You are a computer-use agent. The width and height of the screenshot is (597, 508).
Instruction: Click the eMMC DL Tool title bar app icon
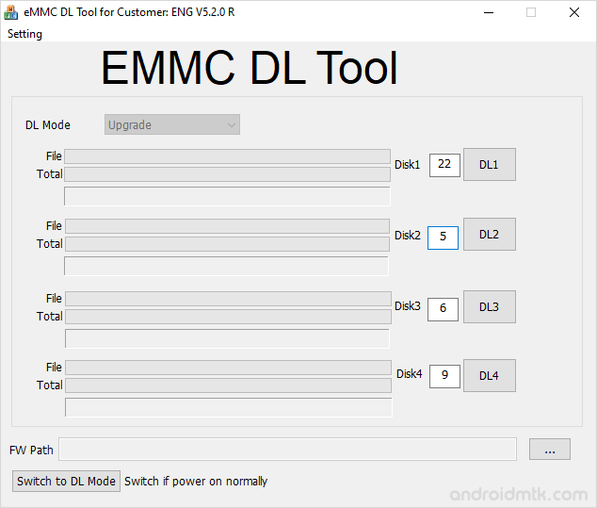click(10, 12)
